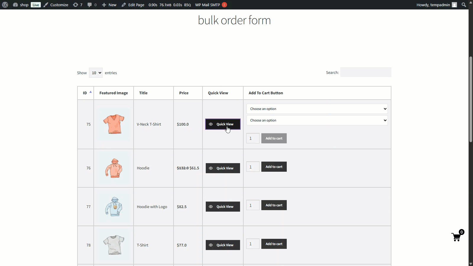Viewport: 473px width, 266px height.
Task: Click the table Search input field
Action: click(x=366, y=72)
